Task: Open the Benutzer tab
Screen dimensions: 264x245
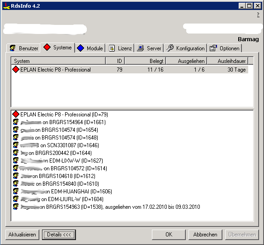Action: [x=24, y=48]
